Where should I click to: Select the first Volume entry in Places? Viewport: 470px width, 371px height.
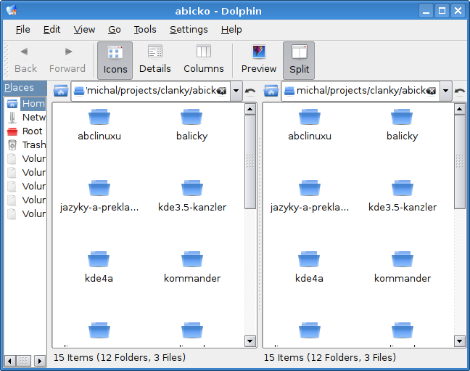pos(26,159)
